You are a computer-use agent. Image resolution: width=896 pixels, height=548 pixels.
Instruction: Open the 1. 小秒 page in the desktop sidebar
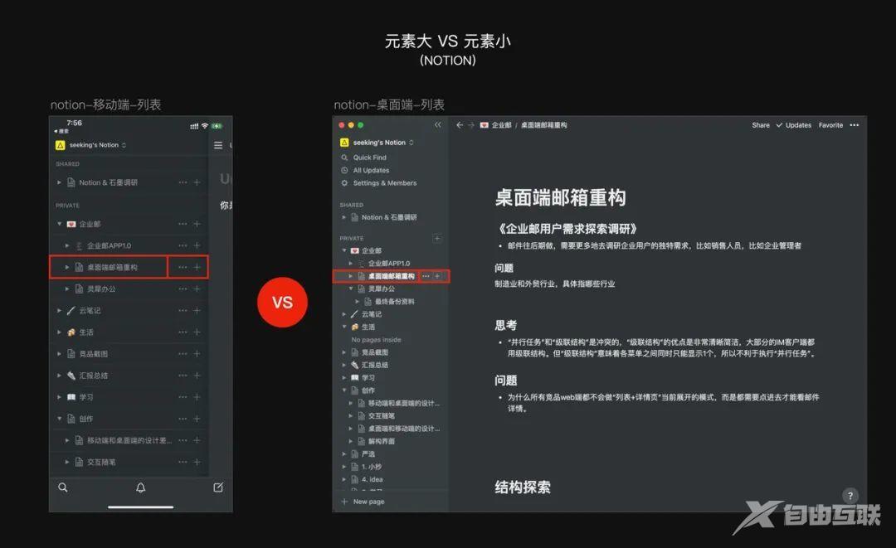point(372,467)
